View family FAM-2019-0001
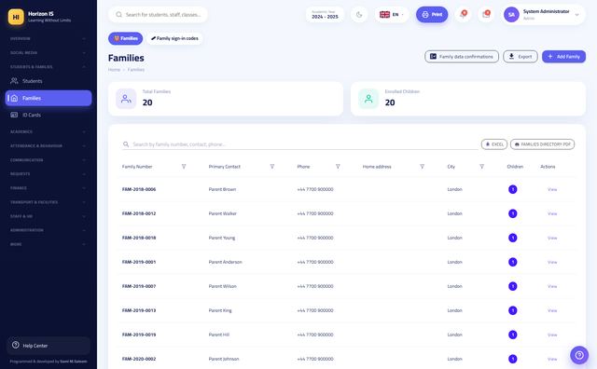Viewport: 597px width, 369px height. coord(552,262)
